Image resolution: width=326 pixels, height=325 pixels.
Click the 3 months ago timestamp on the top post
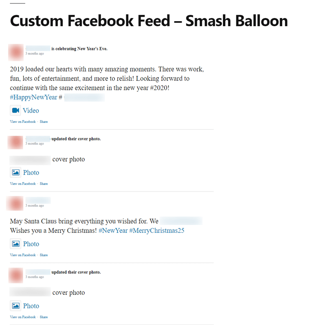[36, 53]
